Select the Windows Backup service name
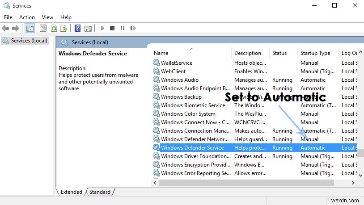 tap(181, 97)
